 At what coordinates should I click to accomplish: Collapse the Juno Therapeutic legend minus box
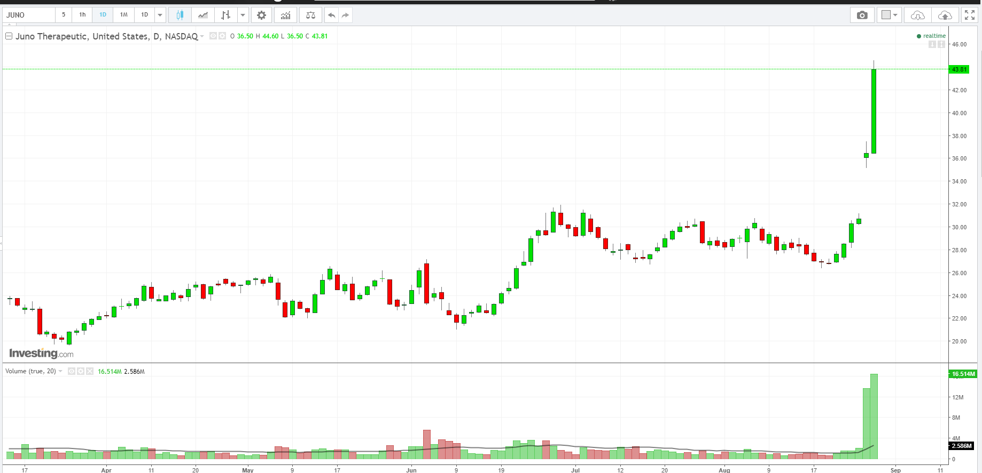(9, 36)
